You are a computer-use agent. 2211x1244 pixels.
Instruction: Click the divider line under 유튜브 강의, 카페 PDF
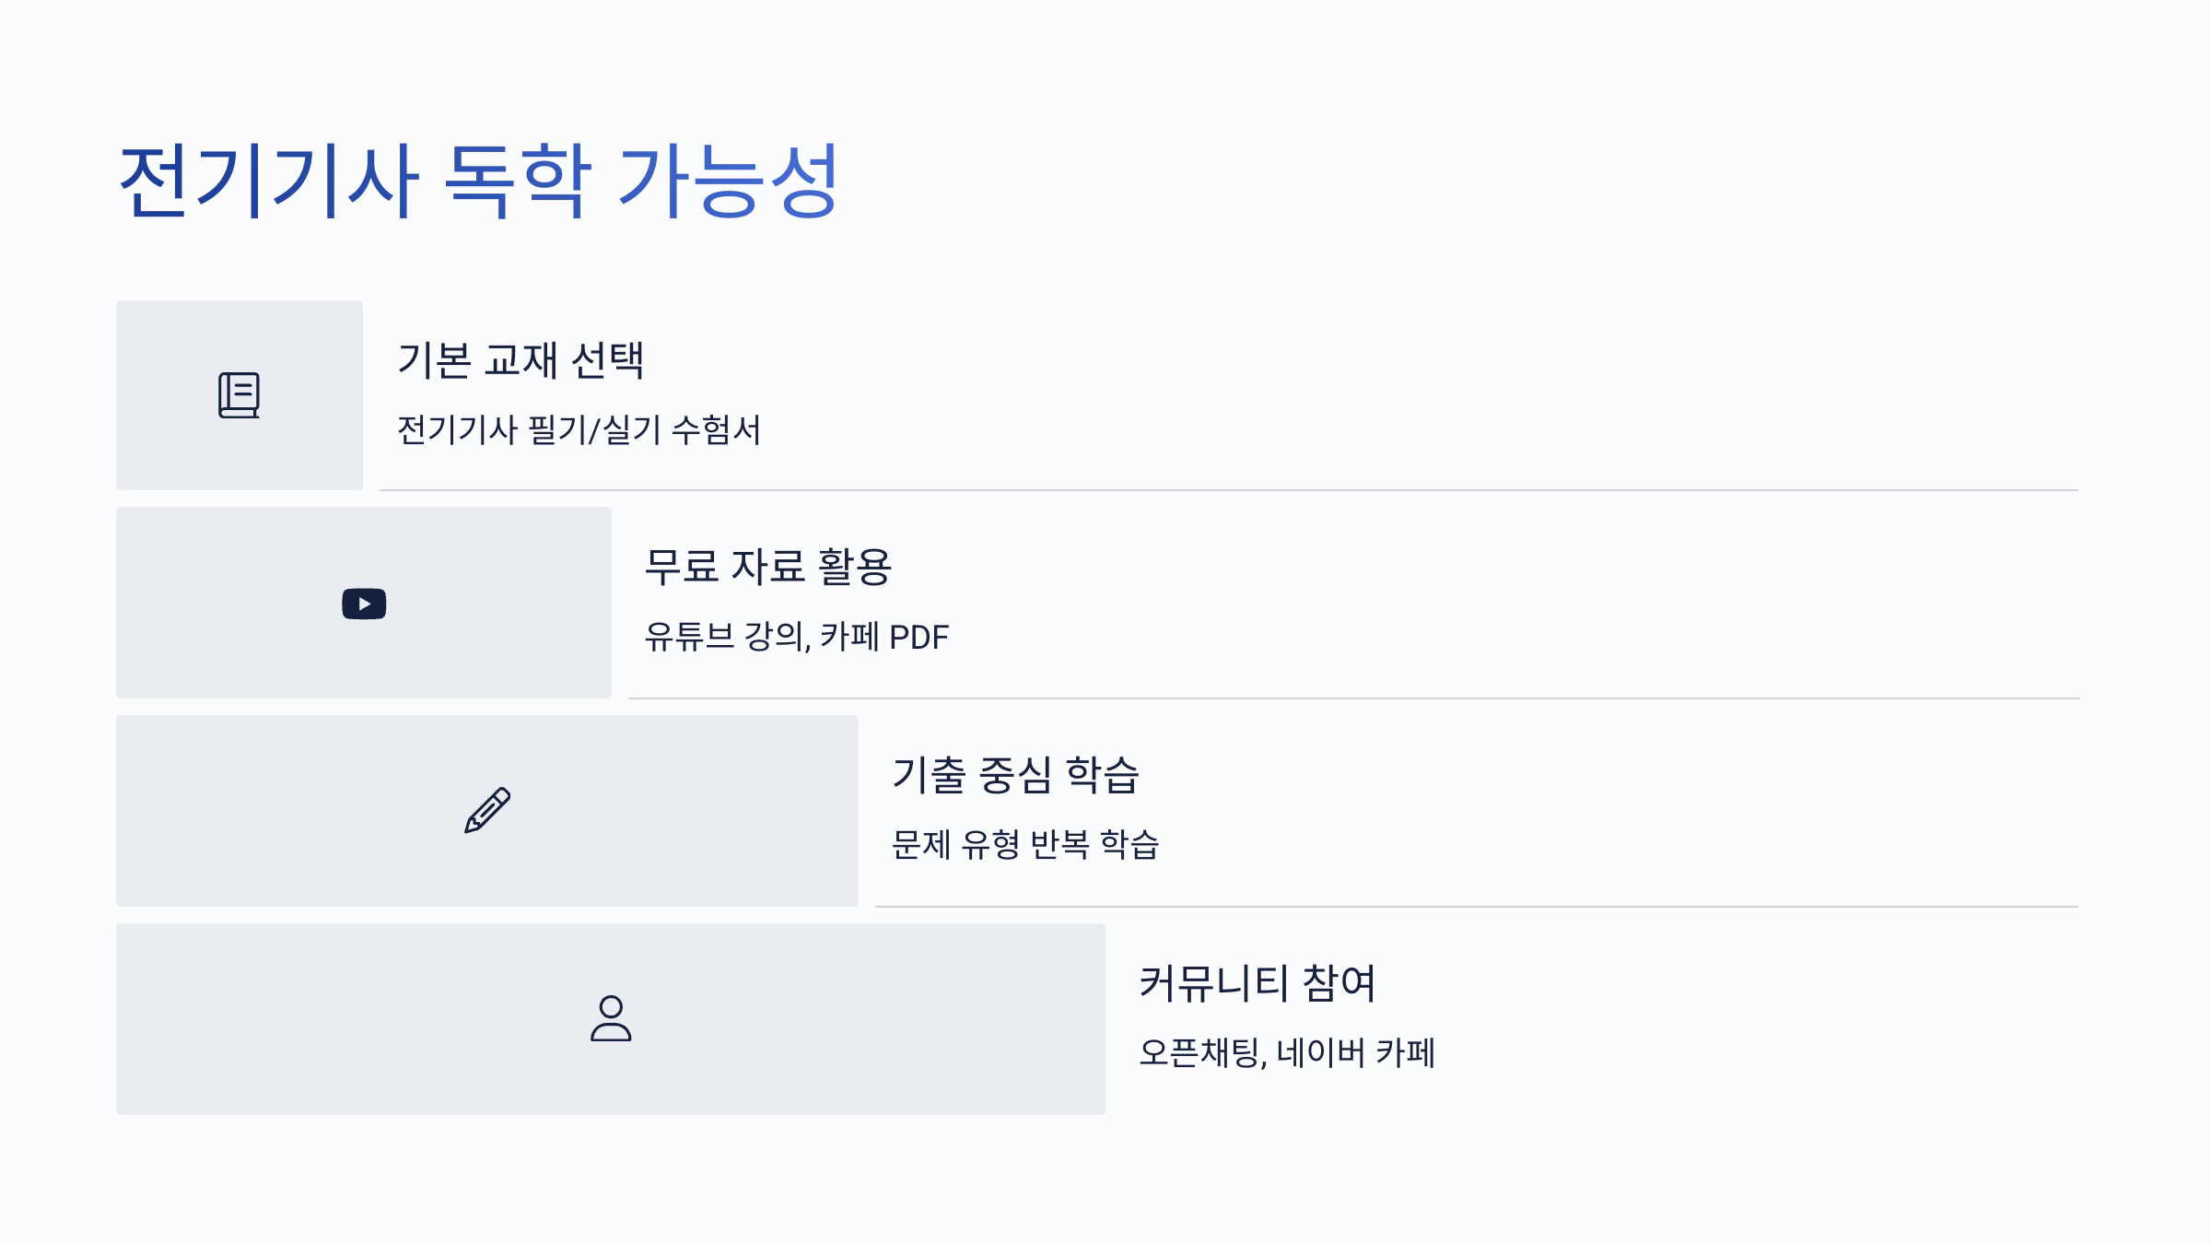(1354, 698)
